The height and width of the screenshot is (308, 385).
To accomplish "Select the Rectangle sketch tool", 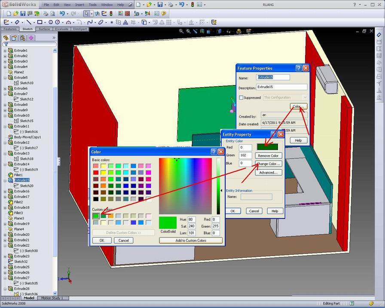I will [x=39, y=22].
